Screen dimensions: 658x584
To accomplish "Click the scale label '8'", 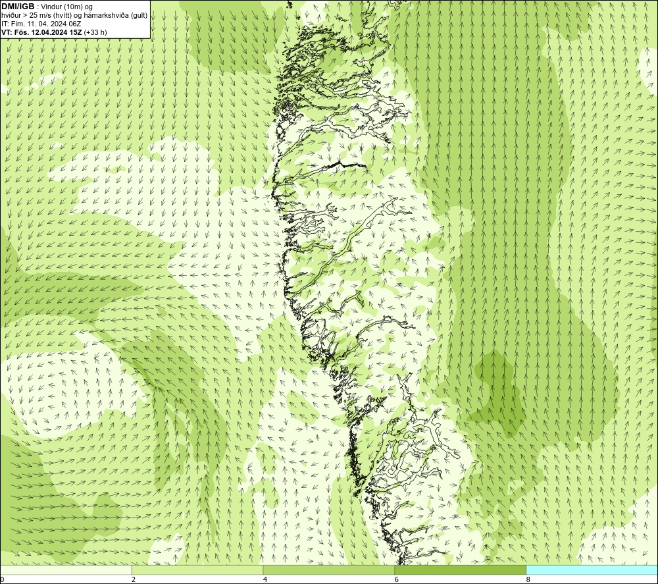I will (528, 580).
